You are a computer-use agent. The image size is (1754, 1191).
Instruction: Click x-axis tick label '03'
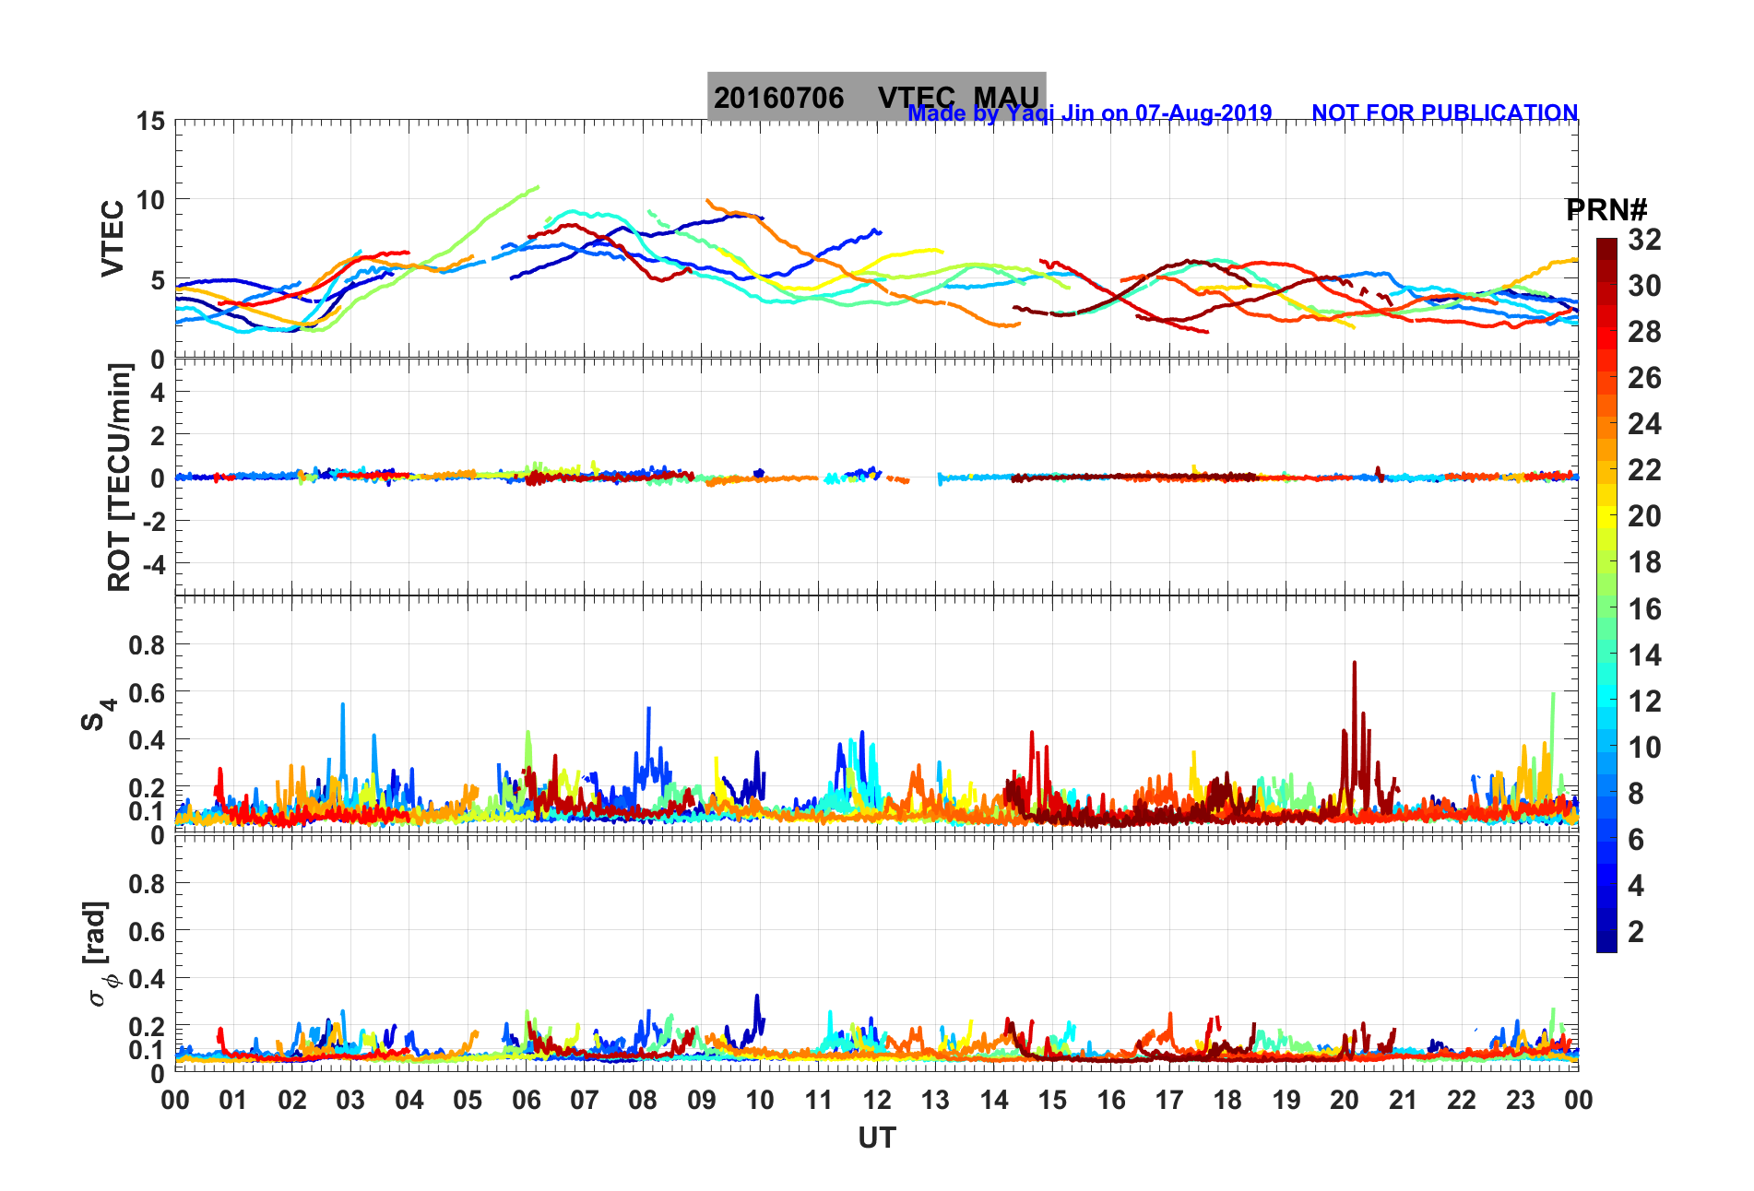point(350,1100)
